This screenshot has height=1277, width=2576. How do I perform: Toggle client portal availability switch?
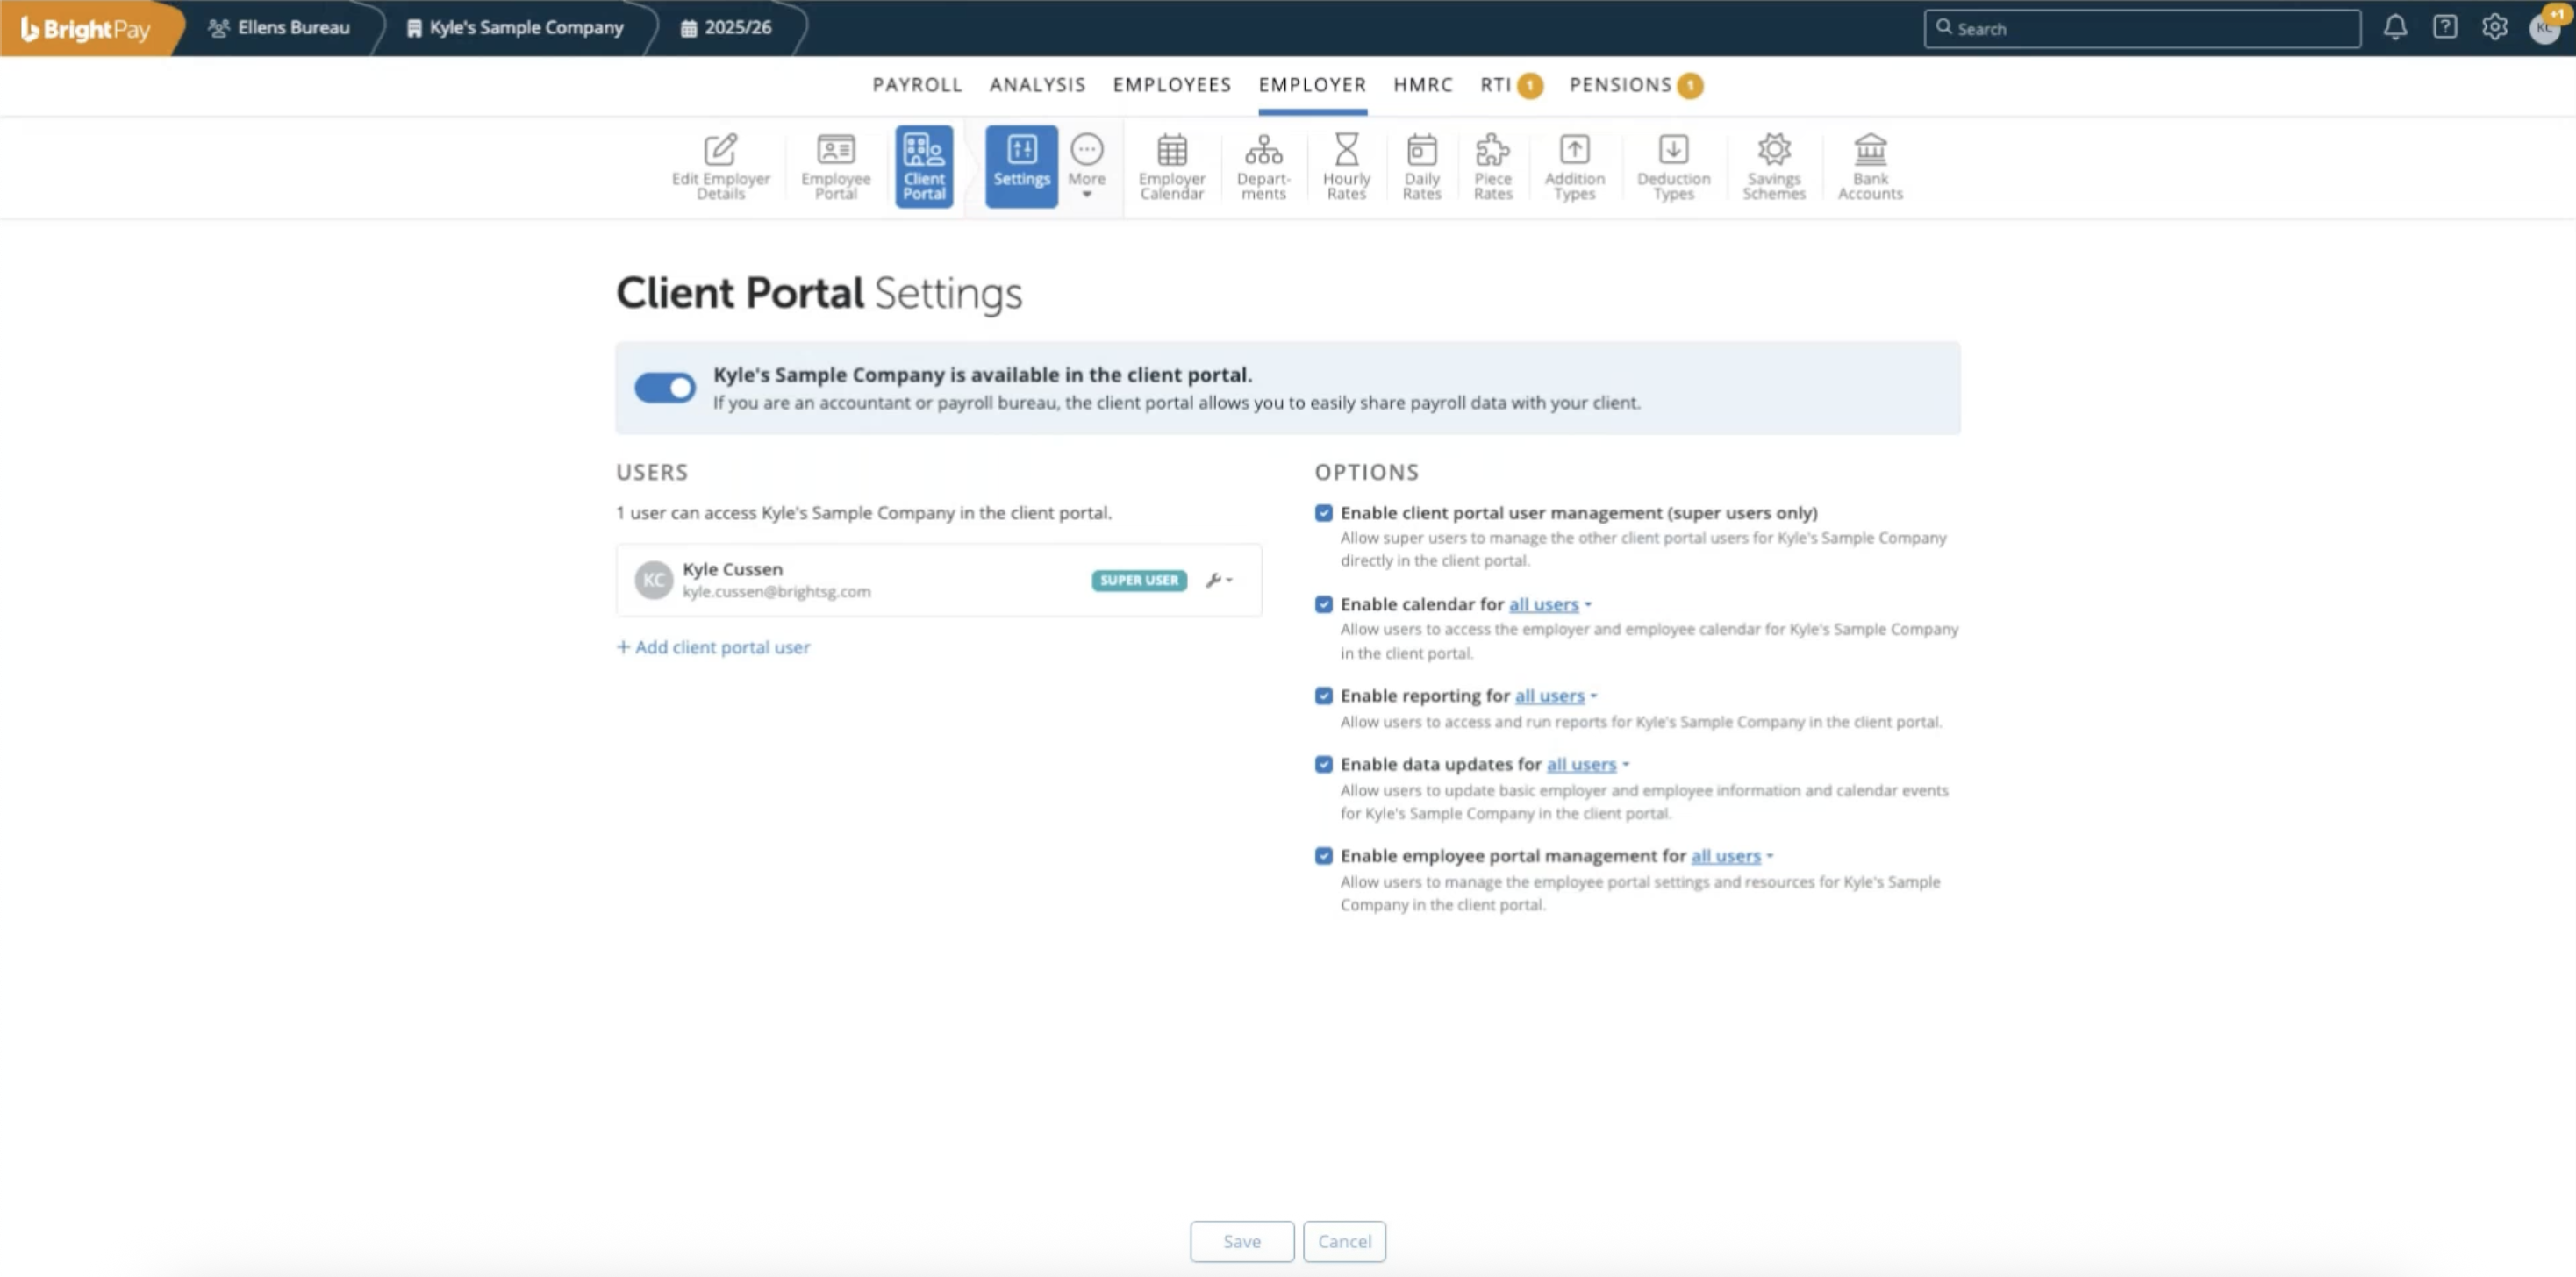[665, 387]
